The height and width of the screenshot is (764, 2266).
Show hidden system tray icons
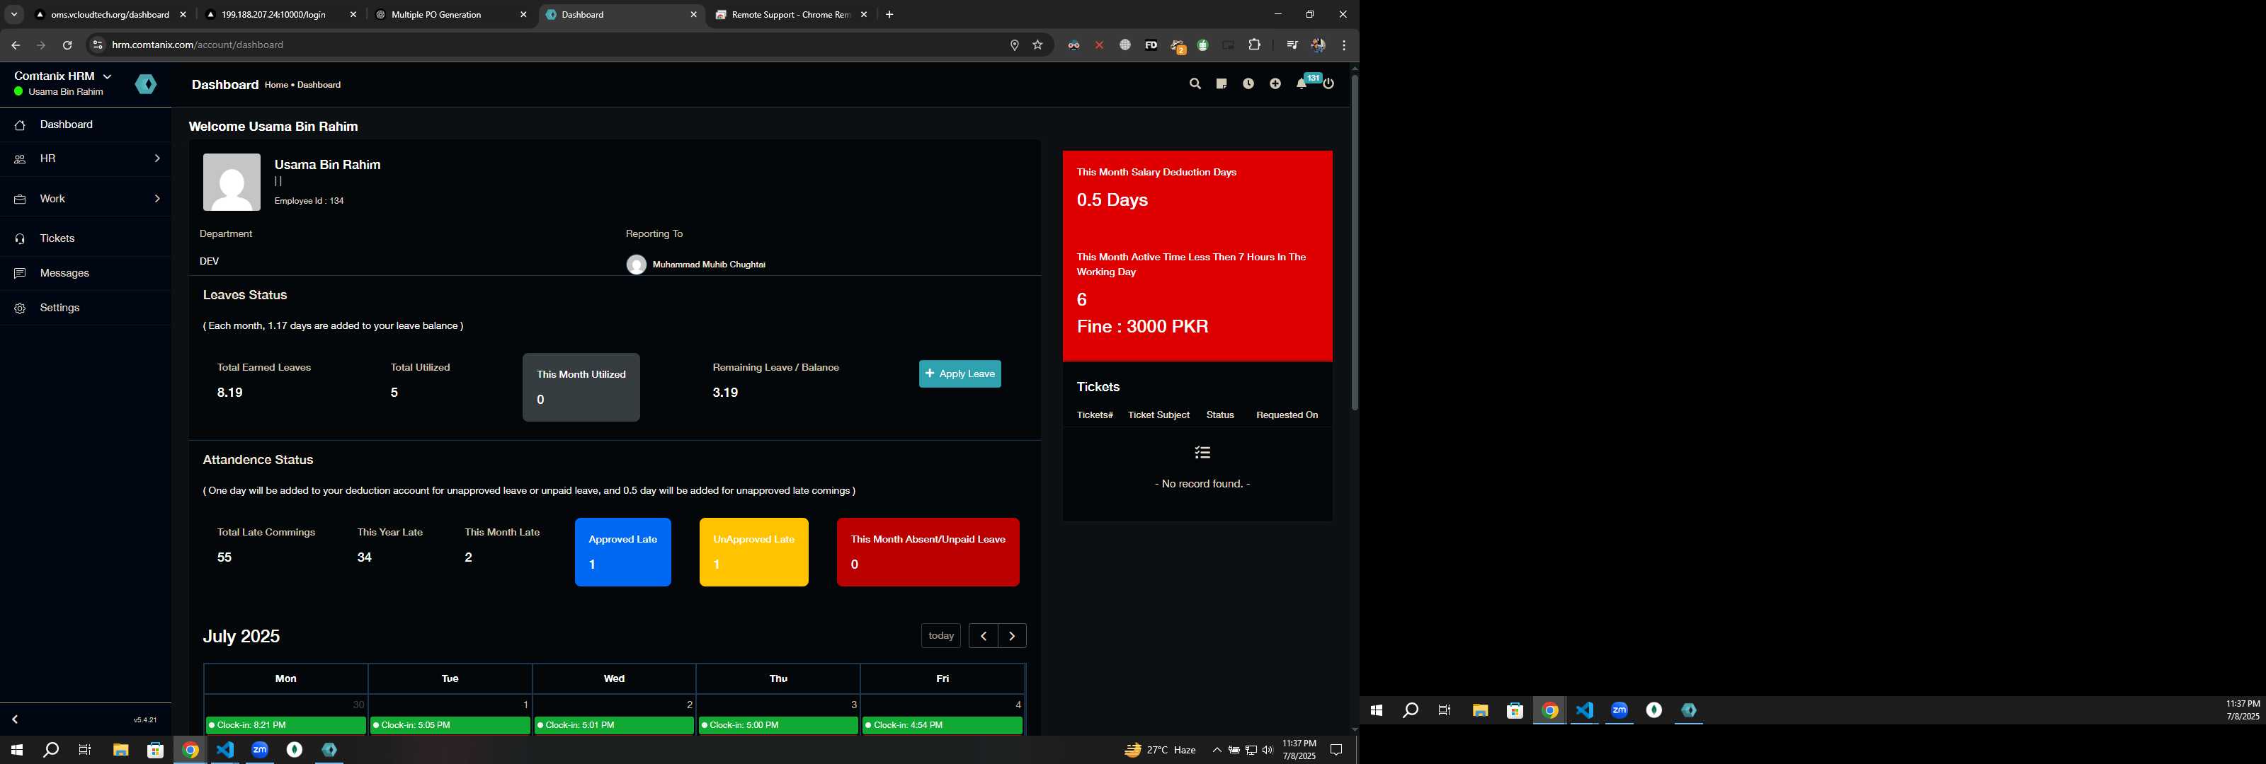pos(1217,750)
